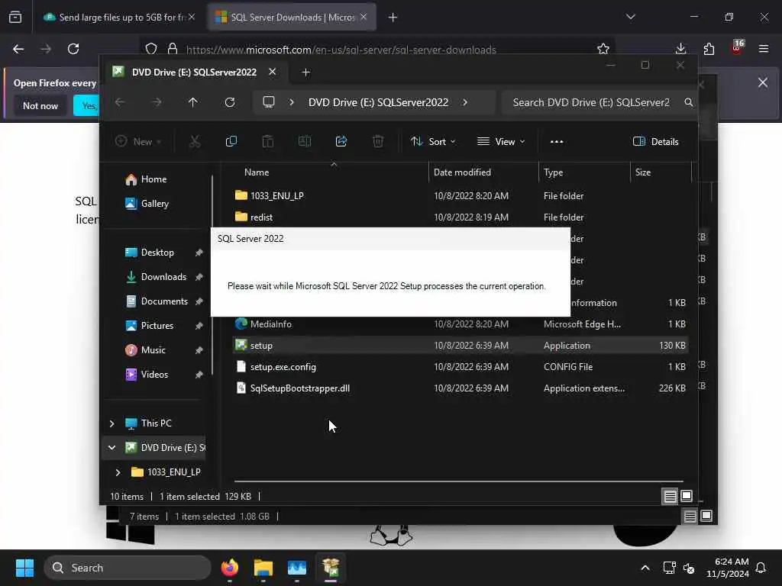Toggle the Details pane

coord(655,141)
